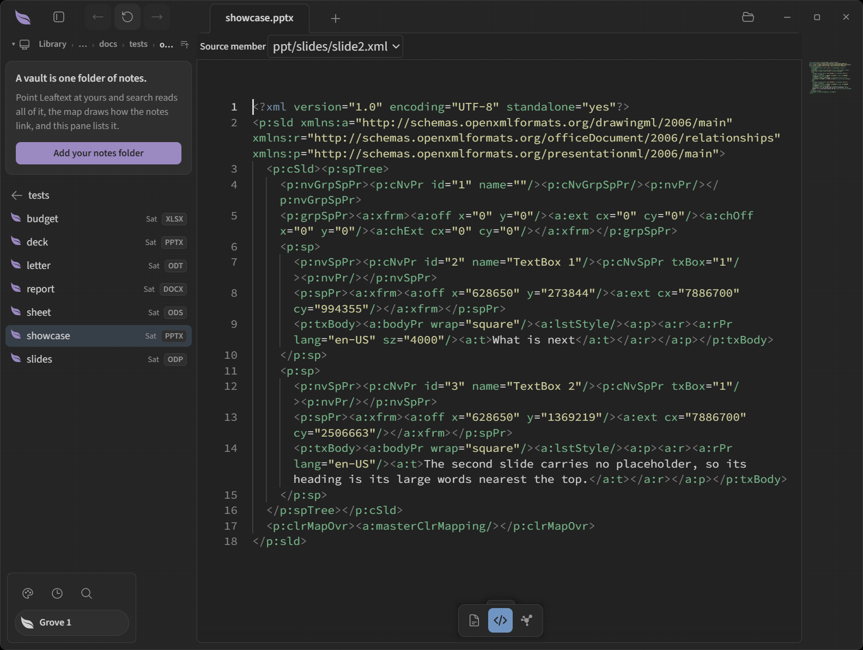This screenshot has width=863, height=650.
Task: Open a new tab with plus icon
Action: coord(336,19)
